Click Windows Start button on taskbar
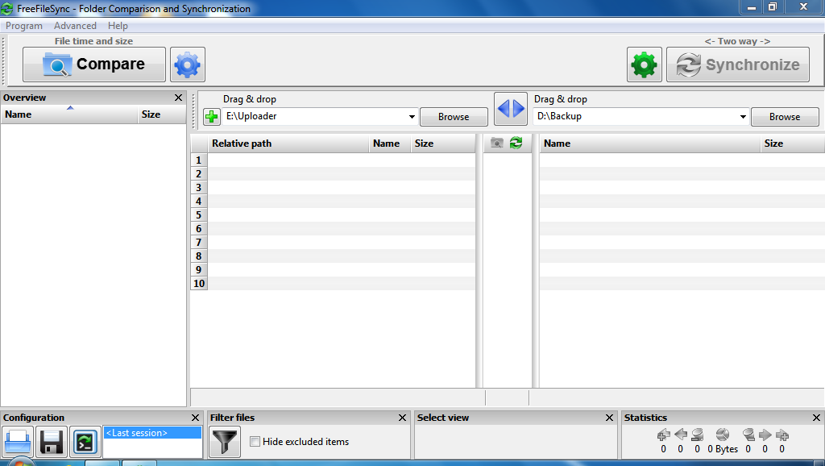The image size is (825, 466). pyautogui.click(x=20, y=462)
